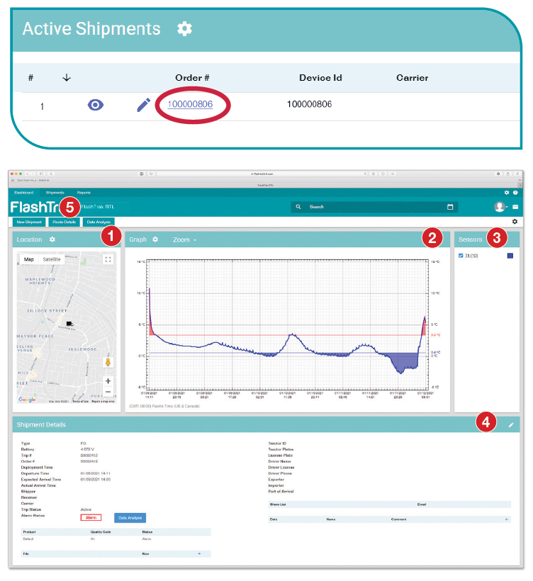Toggle the T1 sensor checkbox
Screen dimensions: 533x581
tap(461, 256)
